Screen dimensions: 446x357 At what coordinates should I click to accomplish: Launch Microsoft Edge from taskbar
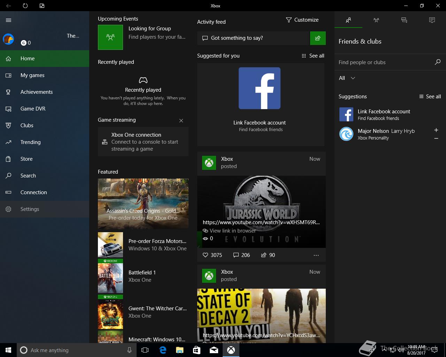(x=163, y=350)
